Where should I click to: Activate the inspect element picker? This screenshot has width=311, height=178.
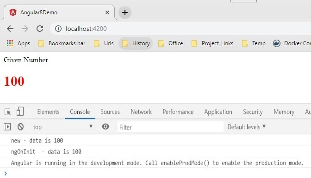tap(8, 112)
